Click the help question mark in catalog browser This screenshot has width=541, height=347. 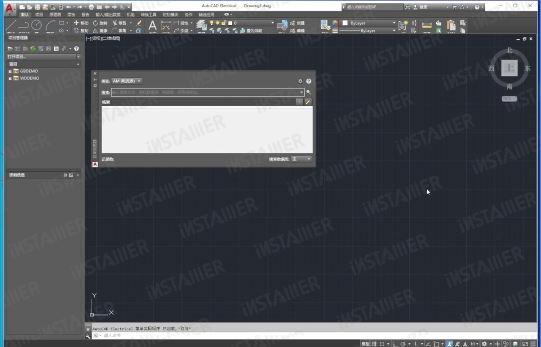[309, 81]
